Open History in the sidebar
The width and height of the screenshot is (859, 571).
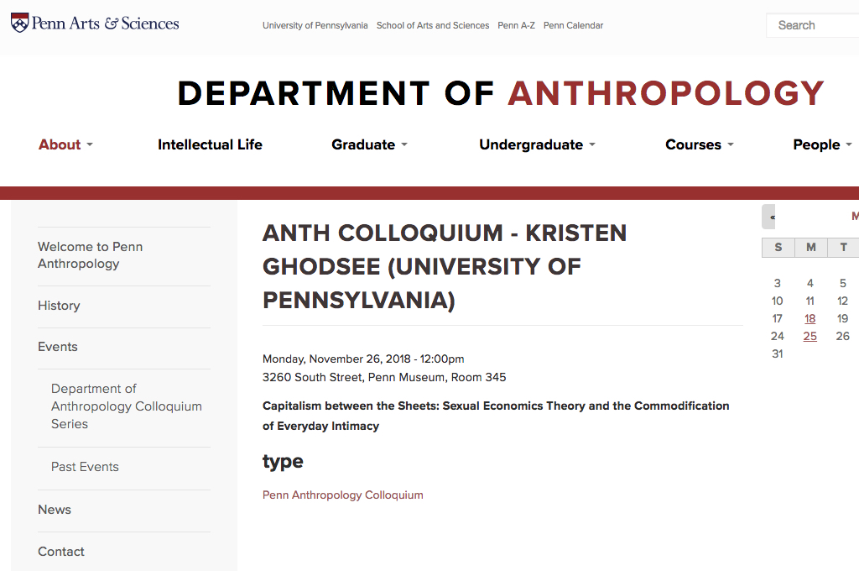coord(59,306)
